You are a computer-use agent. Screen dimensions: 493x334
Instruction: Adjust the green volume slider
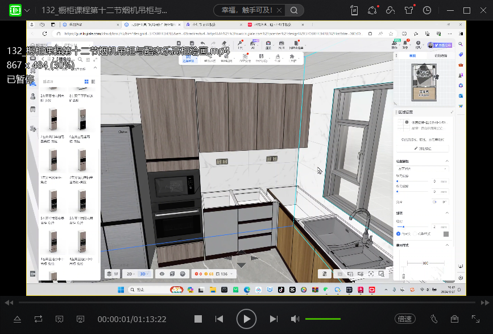pos(322,319)
